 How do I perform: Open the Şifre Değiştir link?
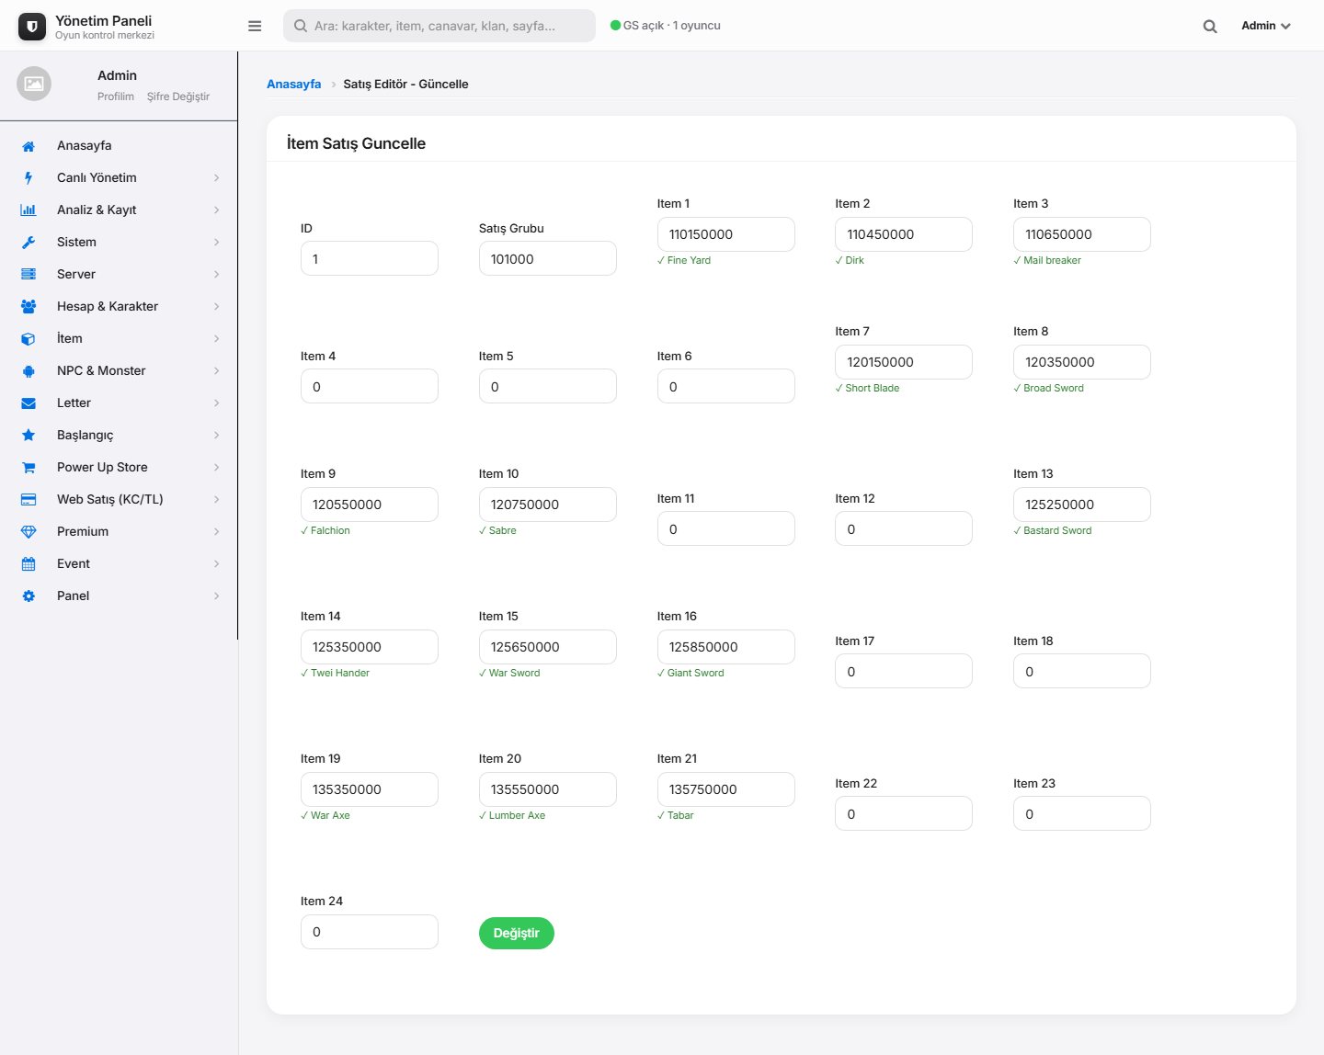pyautogui.click(x=178, y=96)
